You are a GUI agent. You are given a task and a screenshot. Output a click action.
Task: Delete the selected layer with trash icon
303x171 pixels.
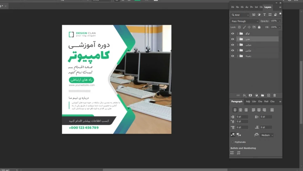[x=274, y=96]
